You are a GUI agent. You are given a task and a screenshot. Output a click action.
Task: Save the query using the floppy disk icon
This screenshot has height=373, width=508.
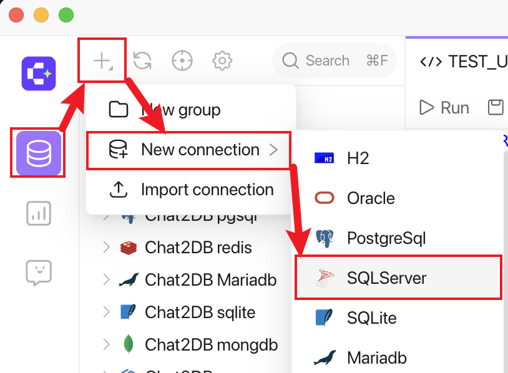495,107
